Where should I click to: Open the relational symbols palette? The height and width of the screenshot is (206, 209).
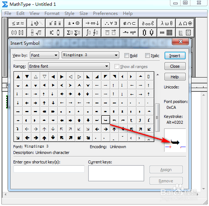[x=18, y=23]
